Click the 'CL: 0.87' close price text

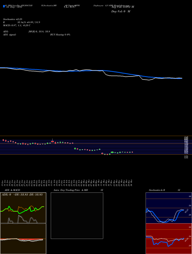(x=70, y=7)
